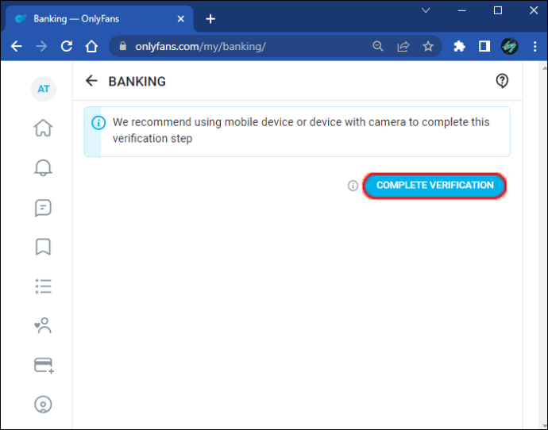Click the BANKING page heading
The height and width of the screenshot is (430, 548).
[x=137, y=82]
